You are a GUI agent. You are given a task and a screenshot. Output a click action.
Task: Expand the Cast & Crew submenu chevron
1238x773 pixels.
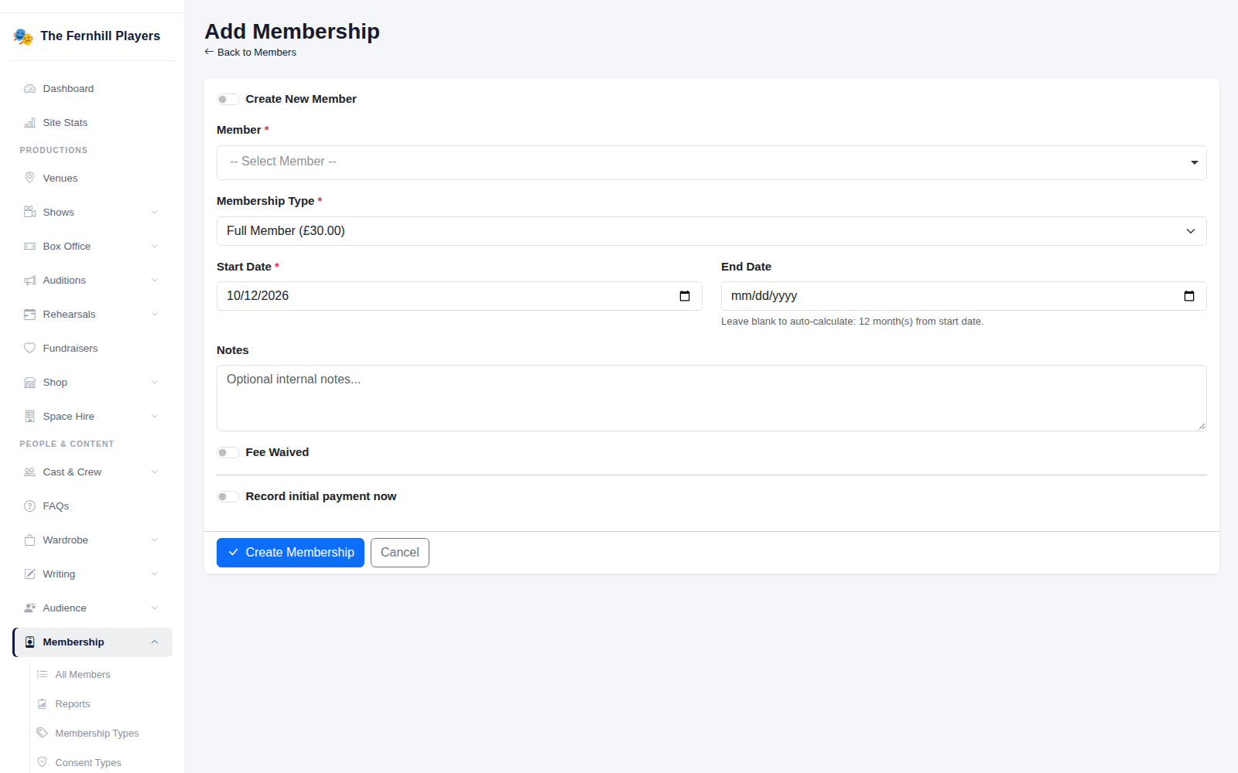pos(155,472)
